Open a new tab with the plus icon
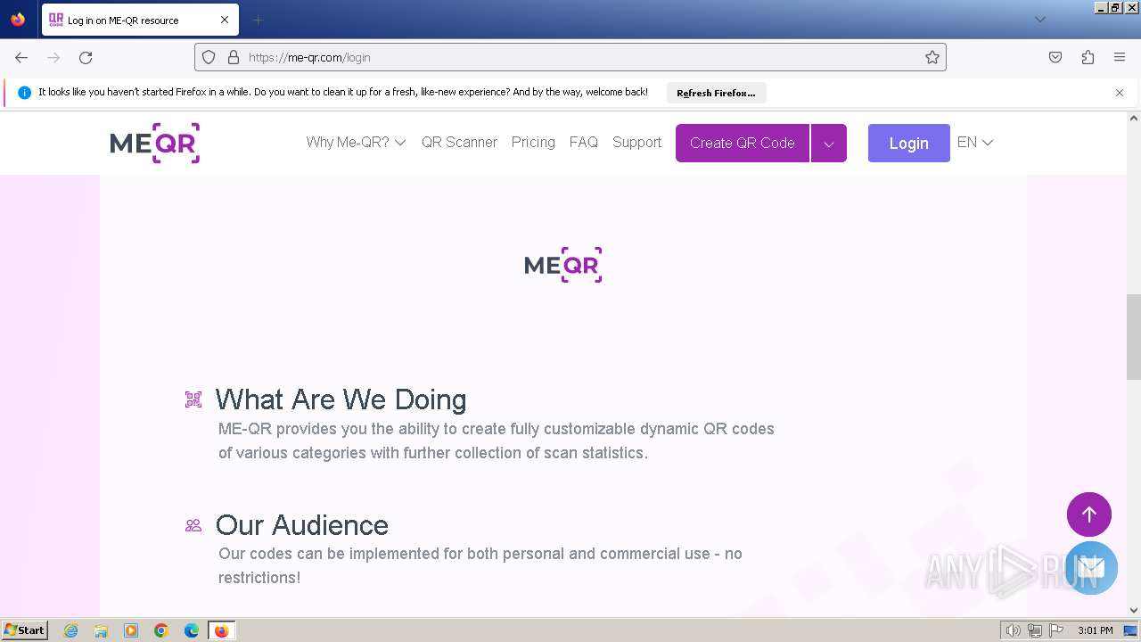Viewport: 1141px width, 642px height. 258,20
